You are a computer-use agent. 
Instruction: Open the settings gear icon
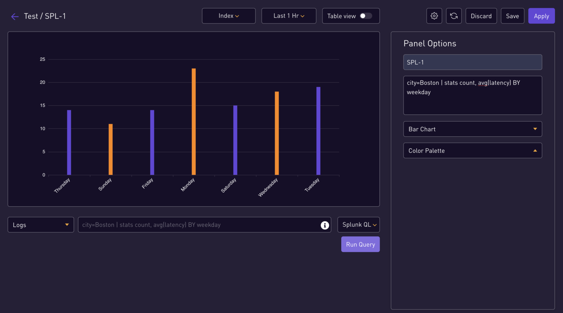(x=434, y=16)
